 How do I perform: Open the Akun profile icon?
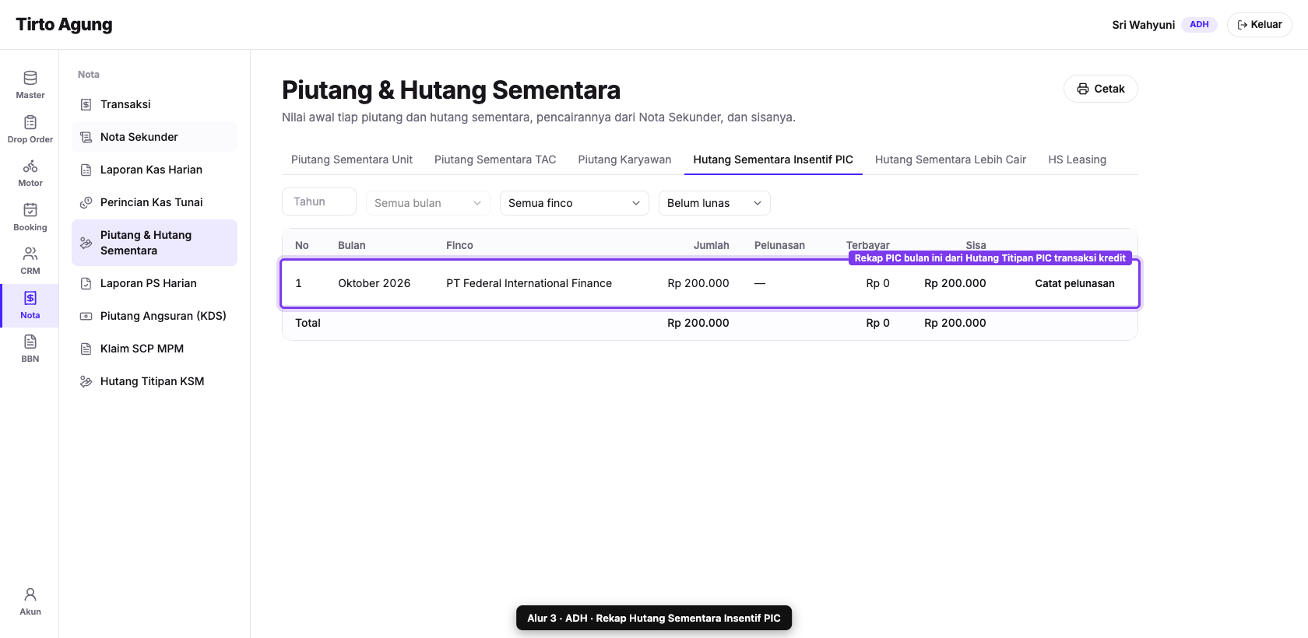coord(30,594)
